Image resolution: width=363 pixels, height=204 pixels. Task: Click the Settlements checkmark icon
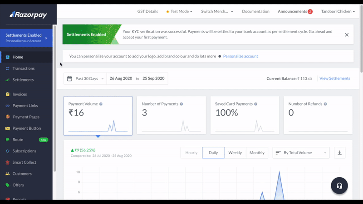point(7,80)
